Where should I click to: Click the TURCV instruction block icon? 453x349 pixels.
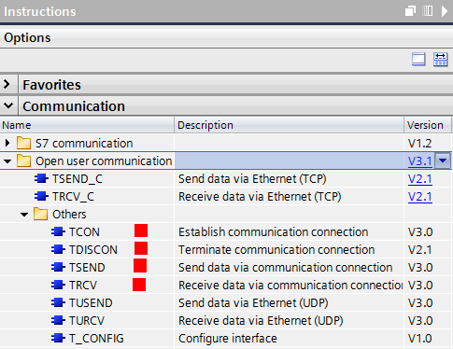click(x=58, y=320)
